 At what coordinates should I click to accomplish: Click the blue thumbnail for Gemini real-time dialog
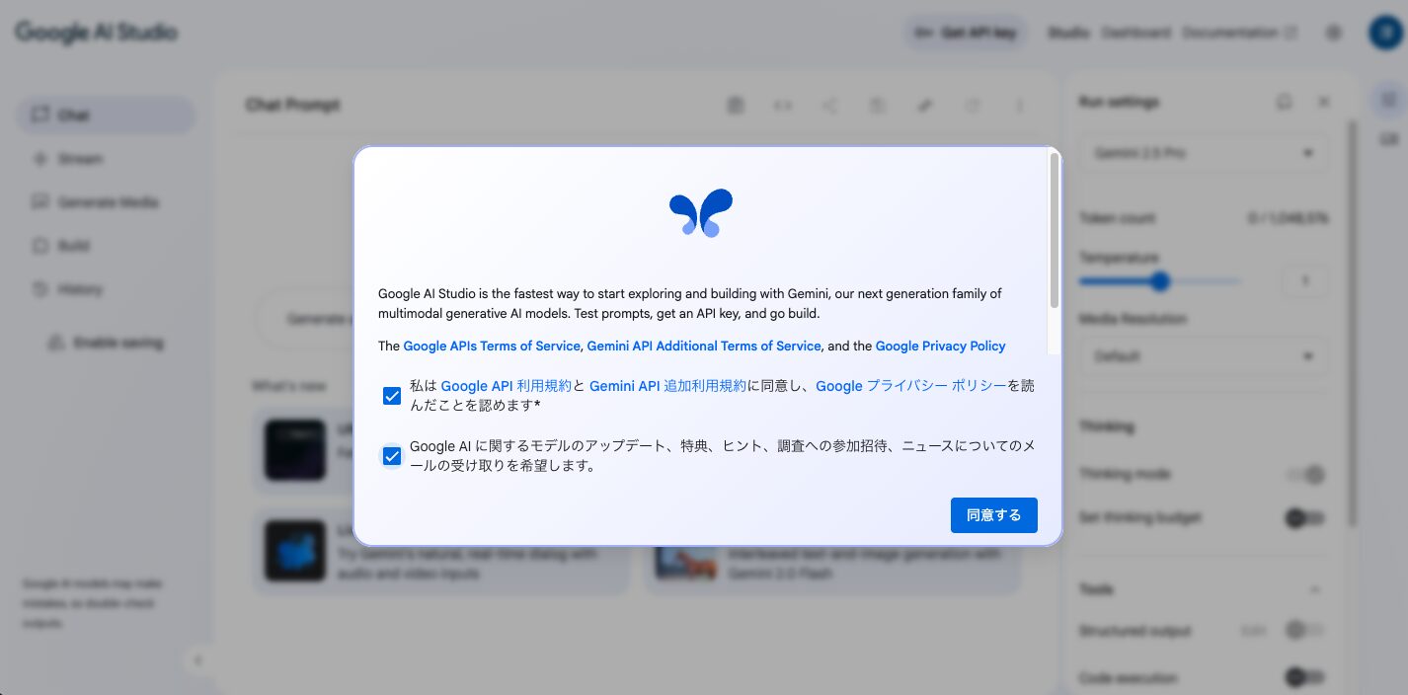[294, 551]
